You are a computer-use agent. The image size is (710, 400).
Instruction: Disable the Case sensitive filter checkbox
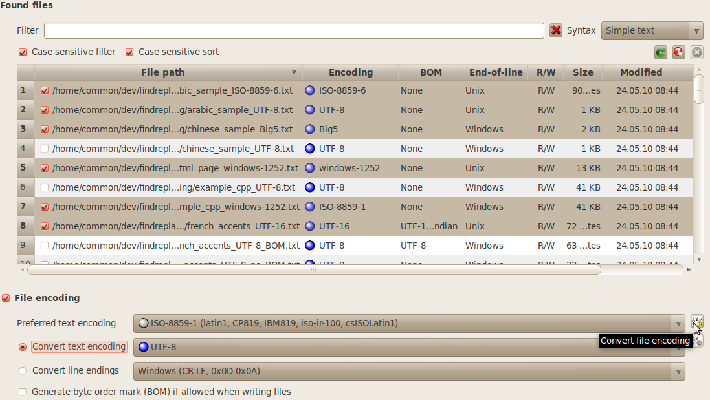pyautogui.click(x=23, y=52)
